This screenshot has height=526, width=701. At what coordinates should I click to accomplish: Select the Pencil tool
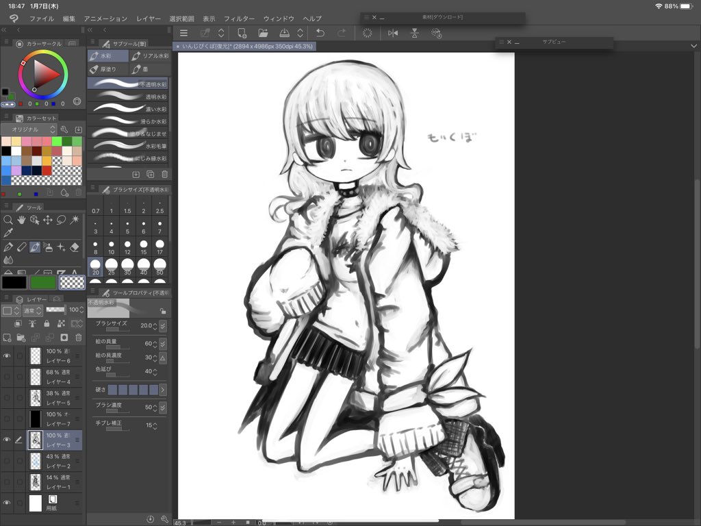(x=21, y=247)
